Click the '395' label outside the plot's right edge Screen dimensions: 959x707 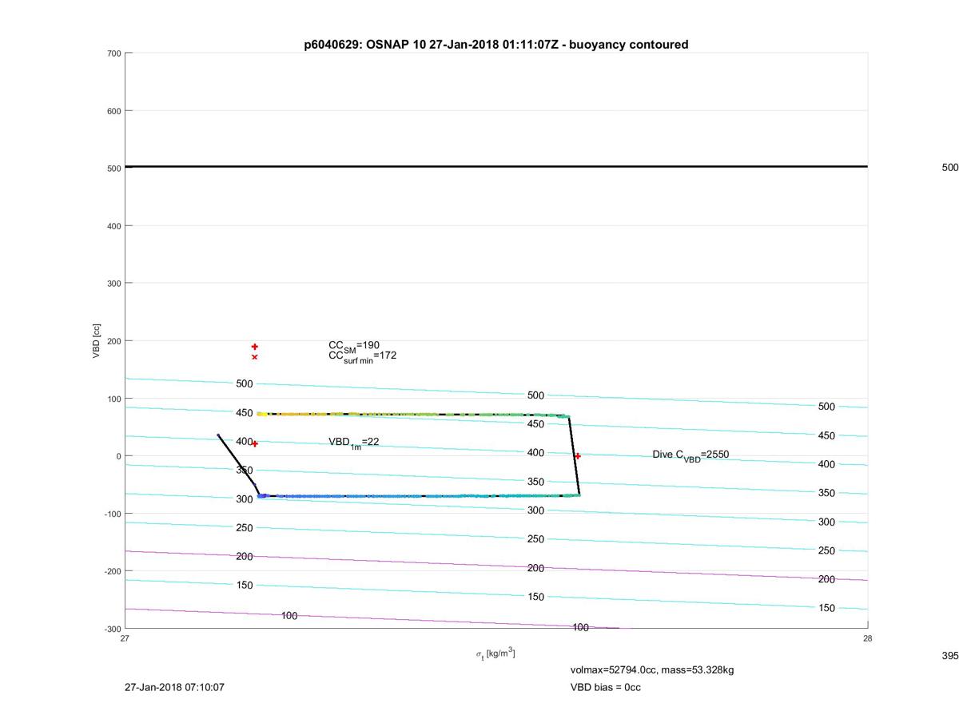coord(949,655)
